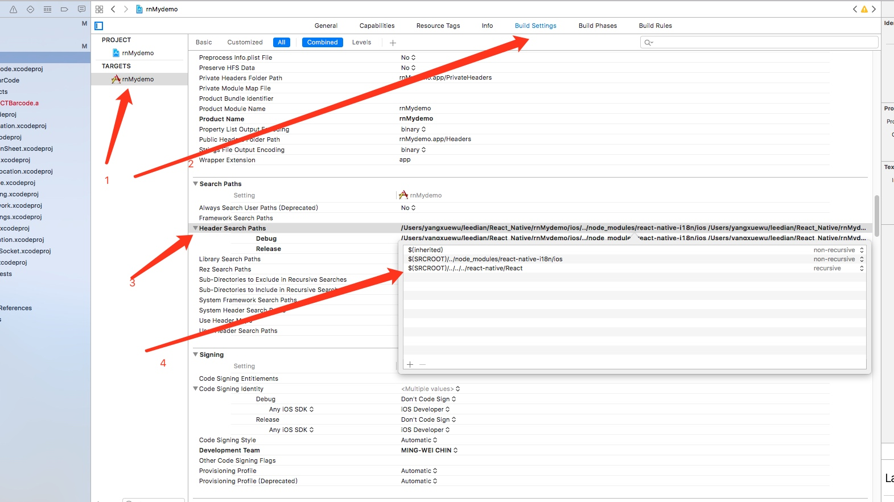
Task: Click the yellow warning icon in jump bar
Action: point(864,9)
